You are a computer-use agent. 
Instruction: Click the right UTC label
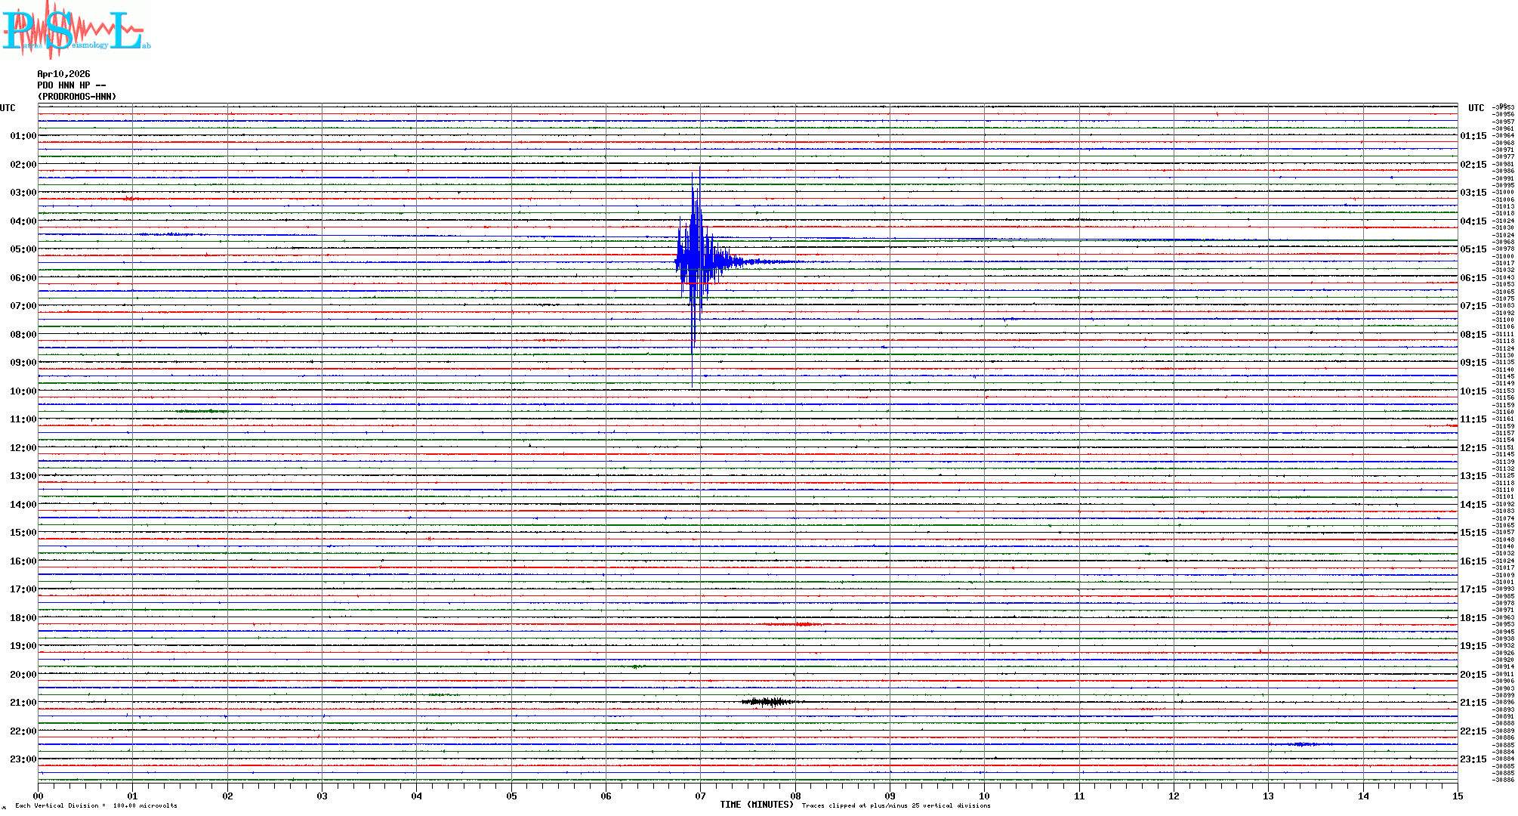(x=1476, y=108)
